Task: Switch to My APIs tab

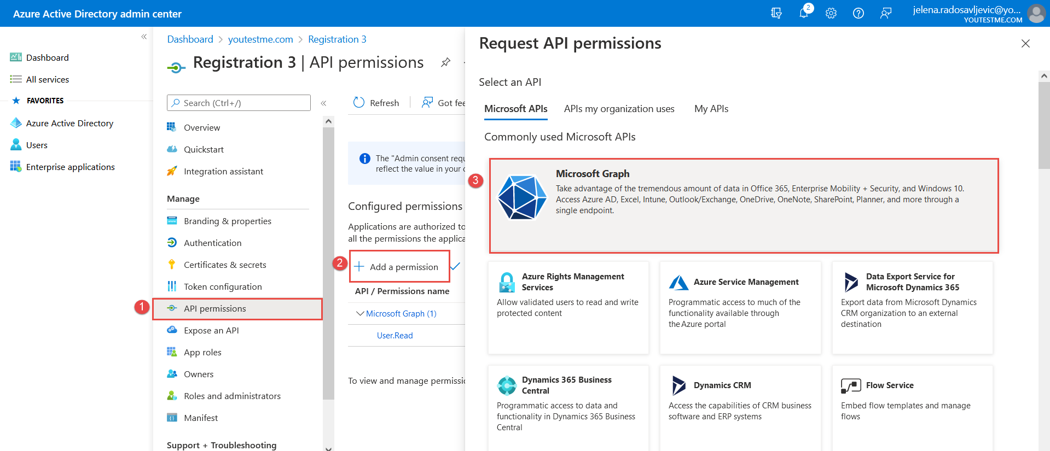Action: 711,109
